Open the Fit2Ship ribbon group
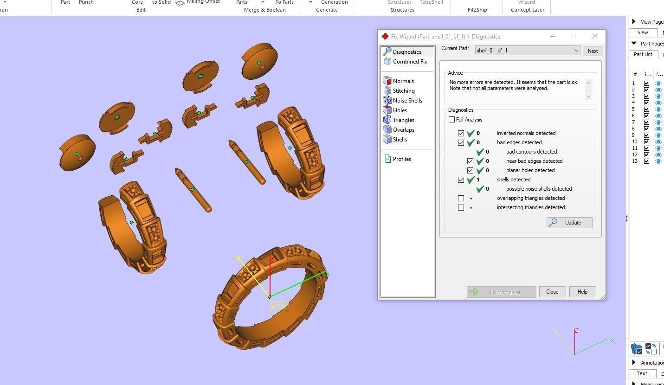This screenshot has width=664, height=385. point(477,10)
